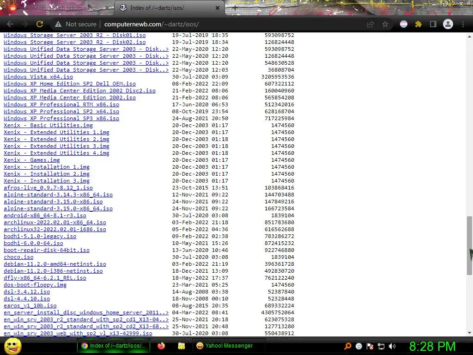Open Windows Vista x64.iso link

coord(38,77)
